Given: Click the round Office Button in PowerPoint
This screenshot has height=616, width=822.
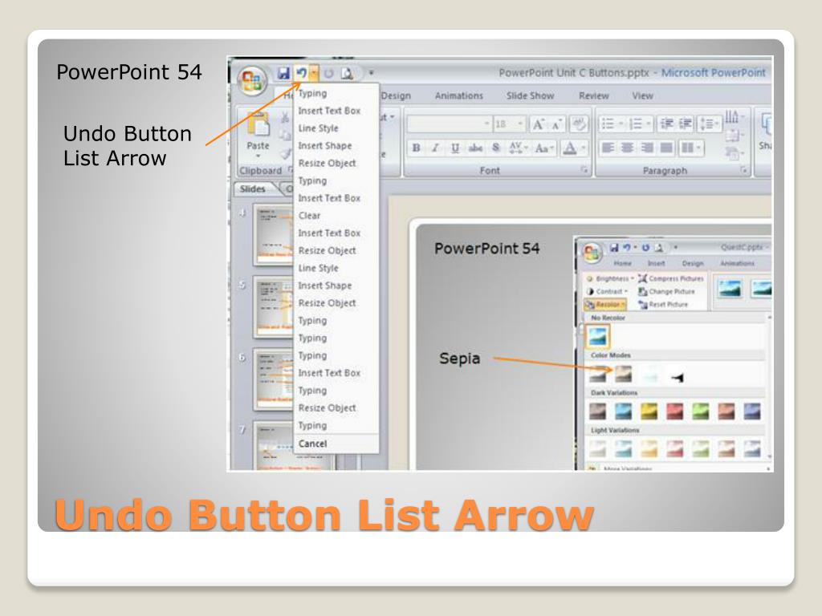Looking at the screenshot, I should click(252, 81).
